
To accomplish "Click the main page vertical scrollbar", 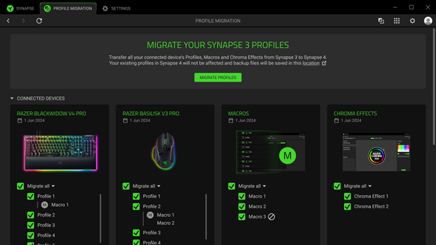I will pos(434,87).
